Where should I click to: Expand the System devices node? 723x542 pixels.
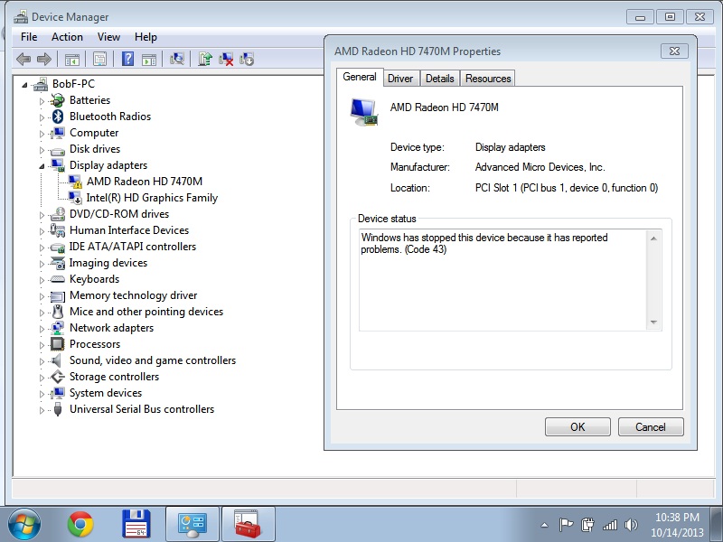42,394
